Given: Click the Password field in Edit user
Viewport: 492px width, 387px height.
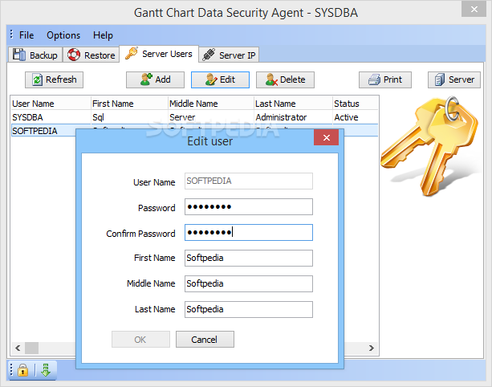Looking at the screenshot, I should (249, 207).
